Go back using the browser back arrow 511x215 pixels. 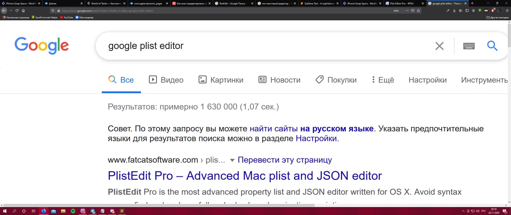[4, 10]
